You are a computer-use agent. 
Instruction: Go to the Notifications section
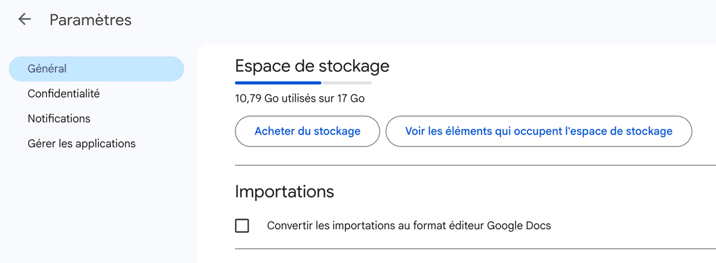58,118
